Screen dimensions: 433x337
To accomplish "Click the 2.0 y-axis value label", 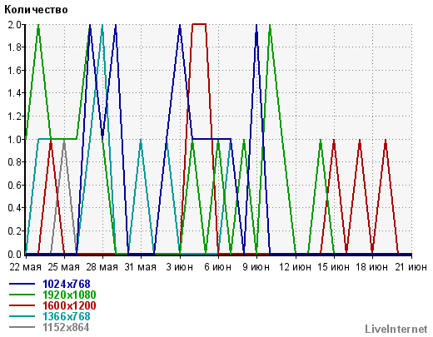I will [14, 25].
